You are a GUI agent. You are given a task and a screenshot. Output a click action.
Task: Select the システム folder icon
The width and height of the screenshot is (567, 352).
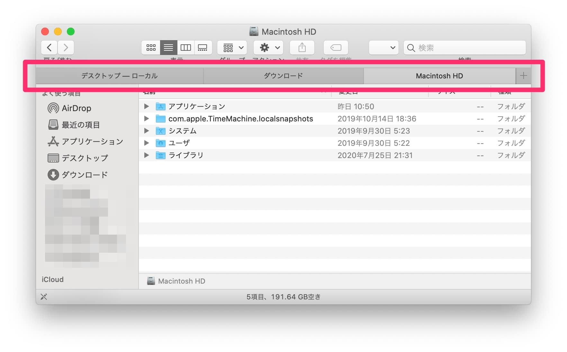point(160,131)
